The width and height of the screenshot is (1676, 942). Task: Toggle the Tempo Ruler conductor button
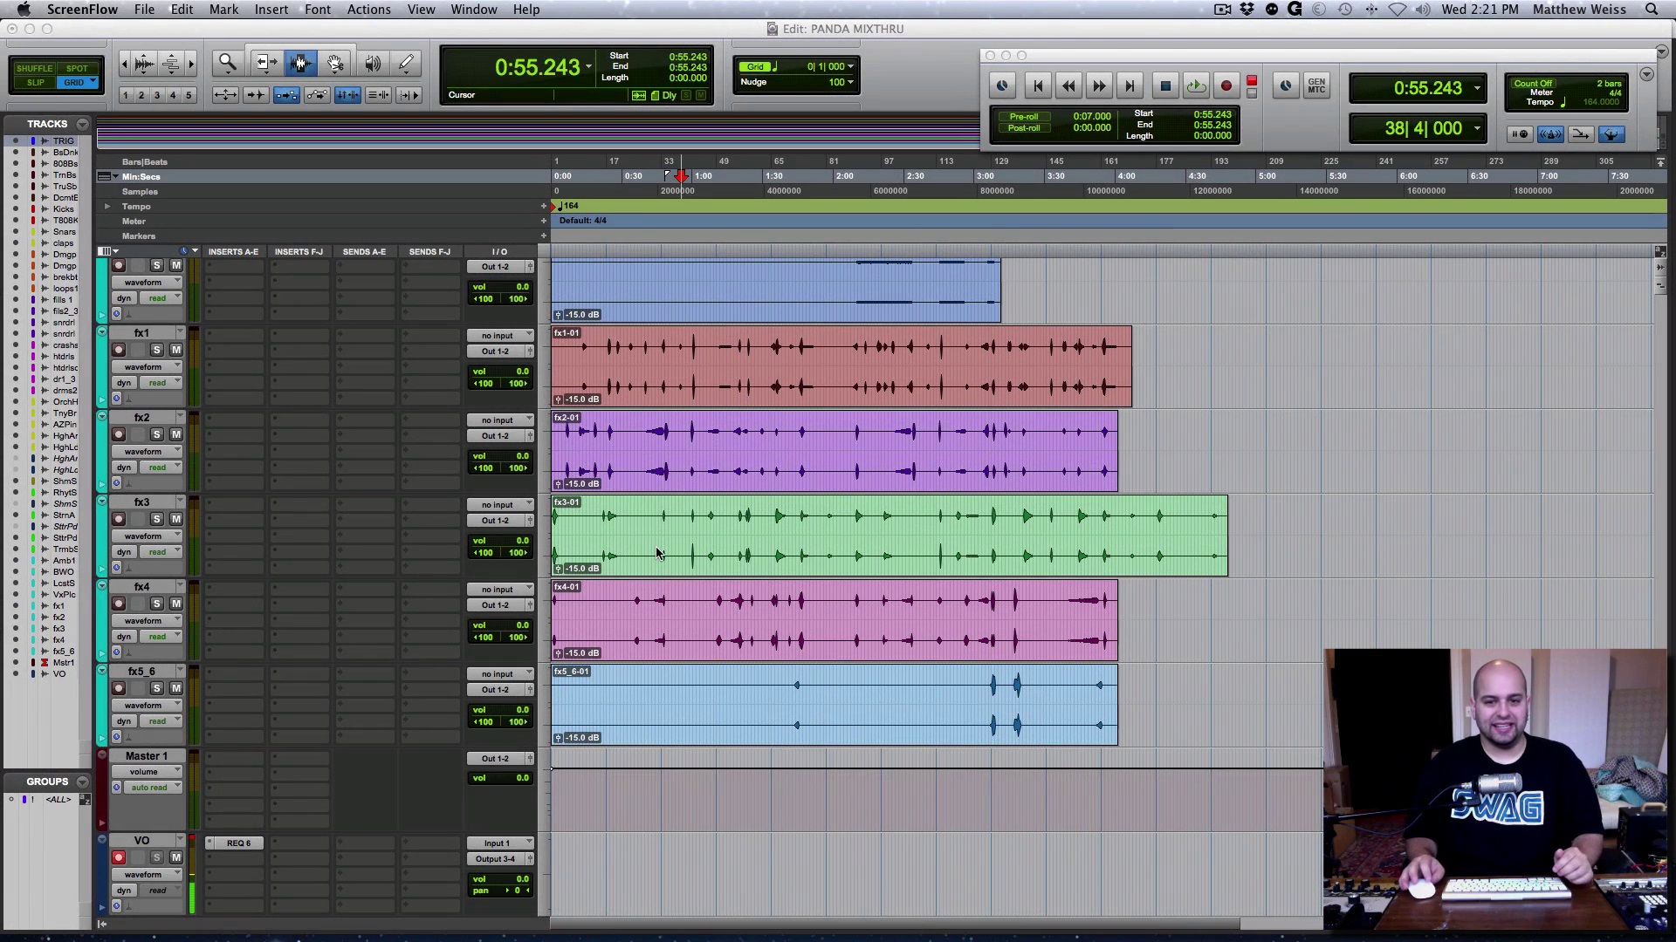coord(1611,133)
